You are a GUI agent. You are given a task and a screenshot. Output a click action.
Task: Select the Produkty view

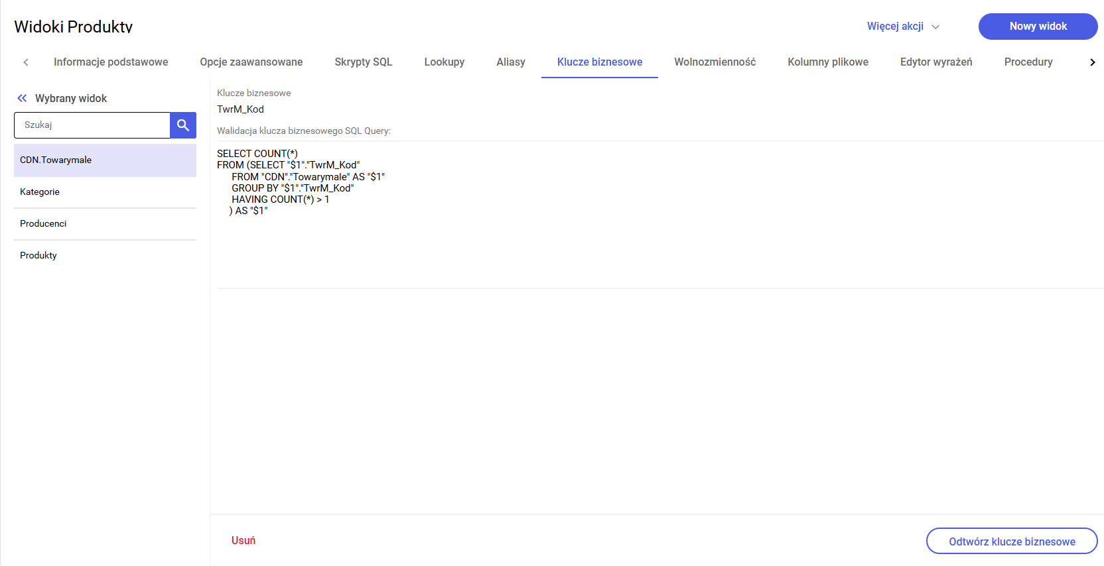(105, 256)
